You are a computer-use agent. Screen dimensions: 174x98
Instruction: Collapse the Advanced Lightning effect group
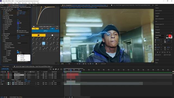[x=1, y=9]
